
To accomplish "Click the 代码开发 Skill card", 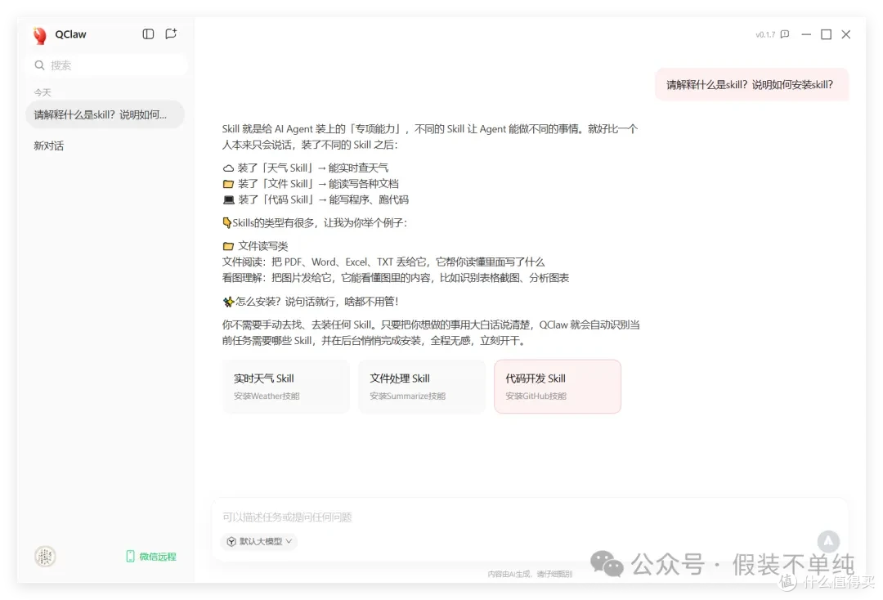I will coord(558,386).
